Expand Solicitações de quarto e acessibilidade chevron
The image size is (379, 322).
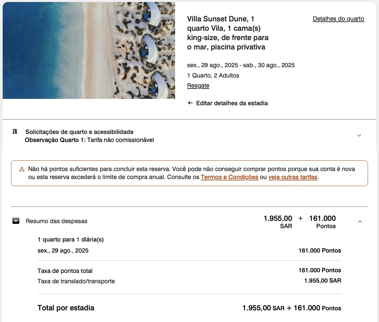(x=359, y=136)
